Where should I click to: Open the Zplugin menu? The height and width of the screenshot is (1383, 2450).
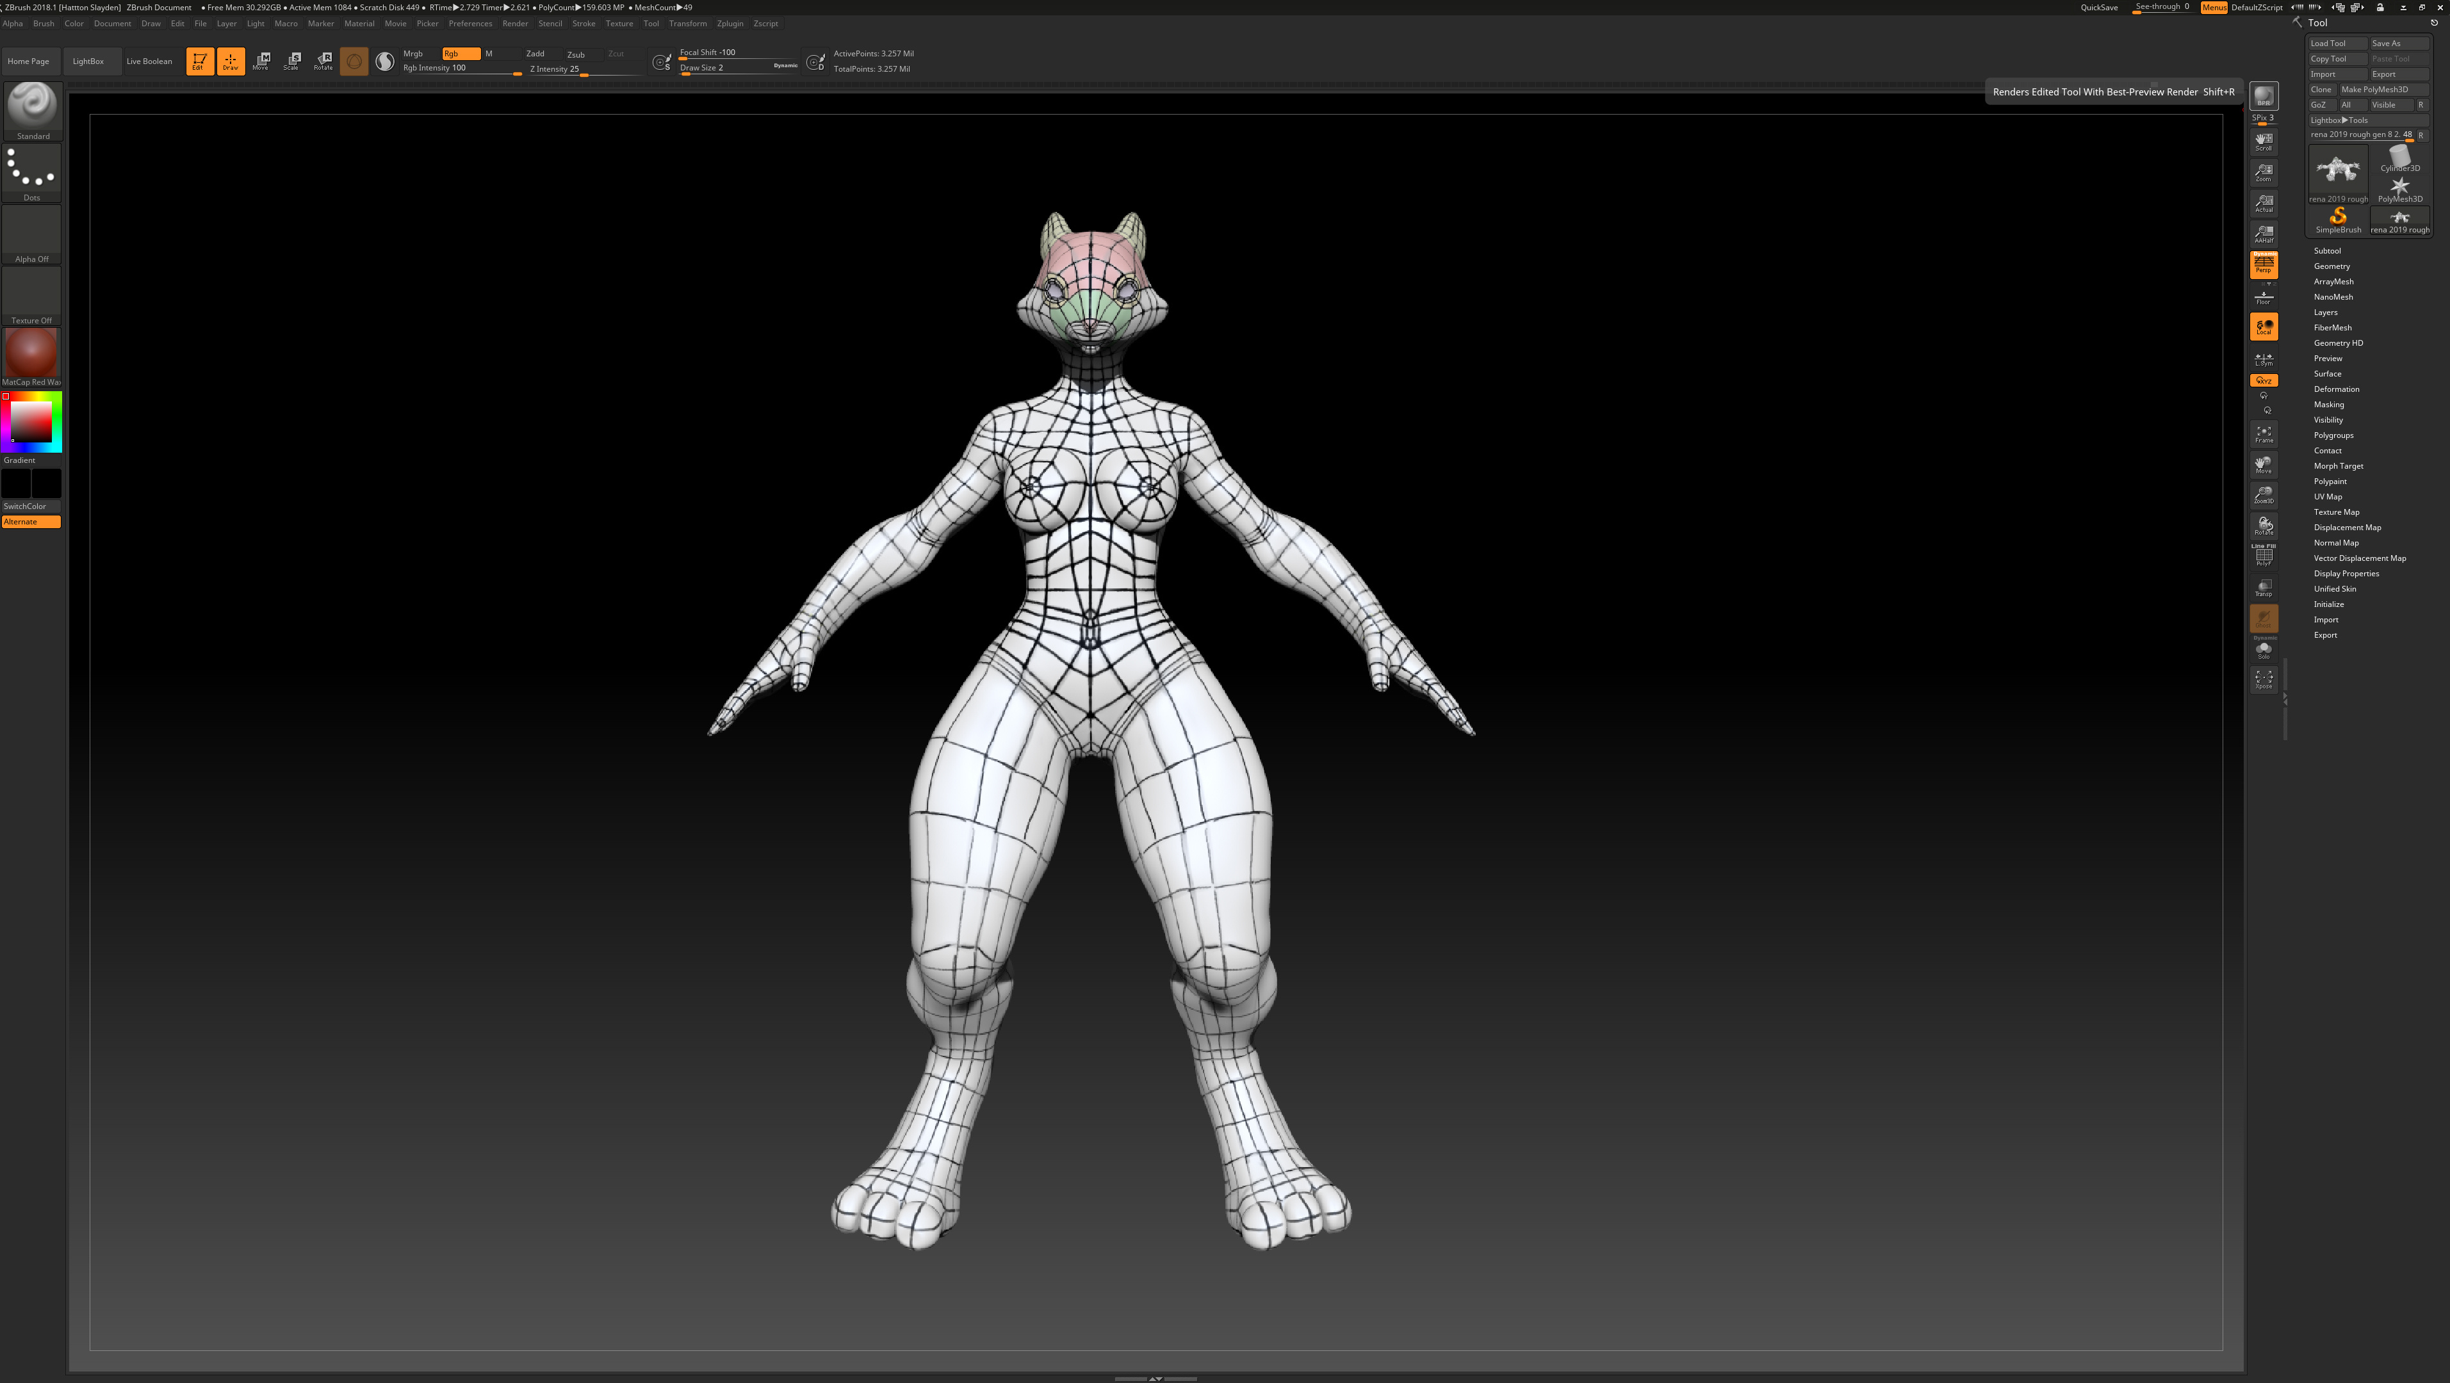(730, 24)
